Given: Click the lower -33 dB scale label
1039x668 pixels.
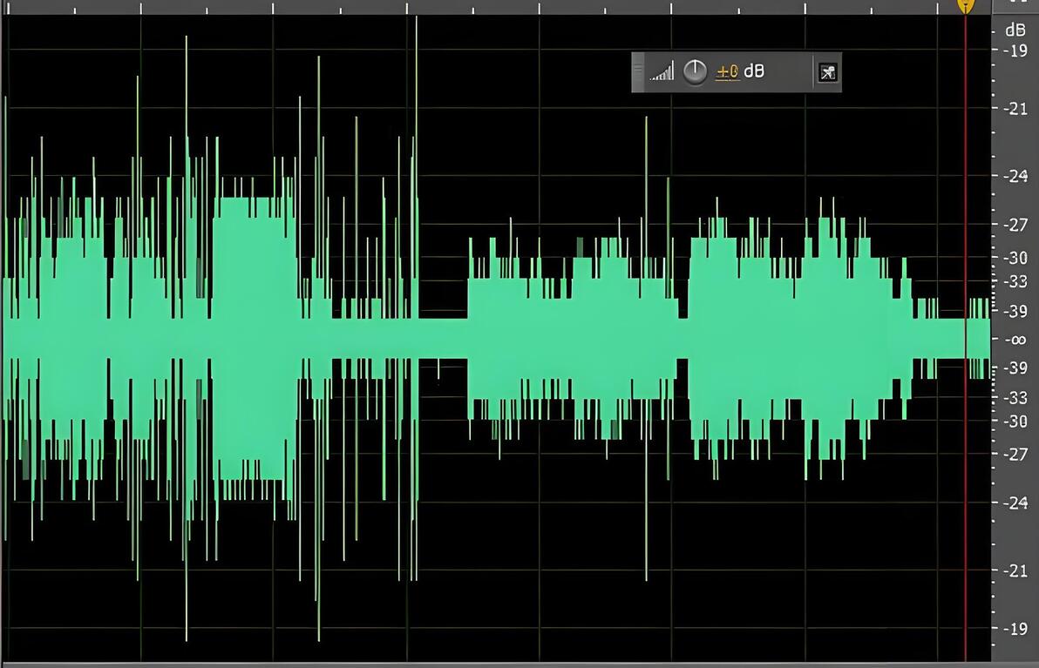Looking at the screenshot, I should tap(1015, 397).
